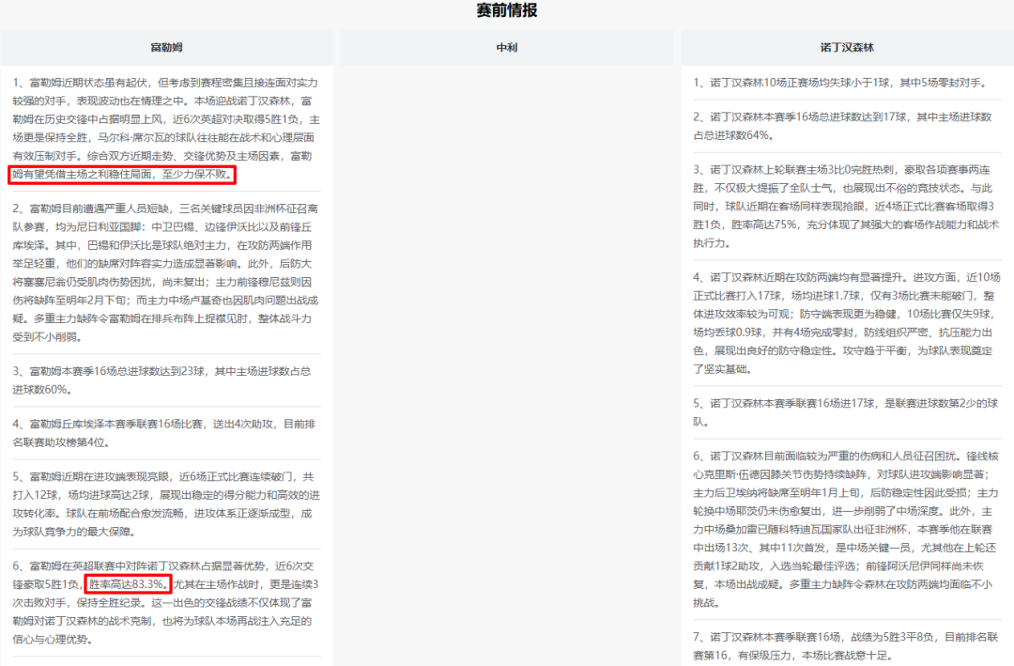Click Fulham item 1 about recent form fluctuations
The image size is (1014, 666).
pyautogui.click(x=166, y=119)
